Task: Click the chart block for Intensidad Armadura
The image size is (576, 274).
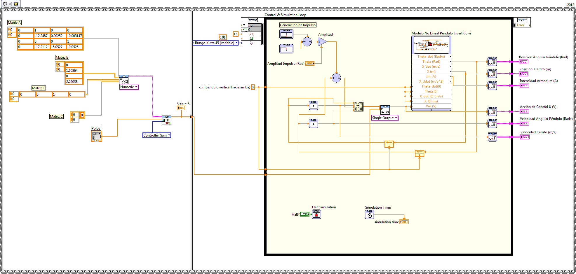Action: [492, 85]
